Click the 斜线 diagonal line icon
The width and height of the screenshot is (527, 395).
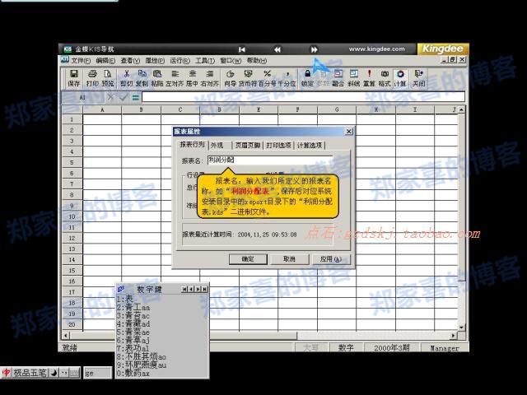point(353,78)
